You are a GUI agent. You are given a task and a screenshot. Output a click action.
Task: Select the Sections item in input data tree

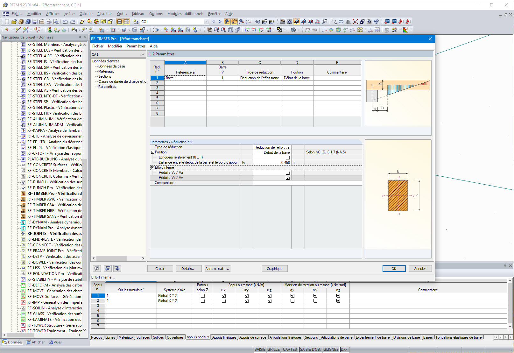tap(105, 76)
